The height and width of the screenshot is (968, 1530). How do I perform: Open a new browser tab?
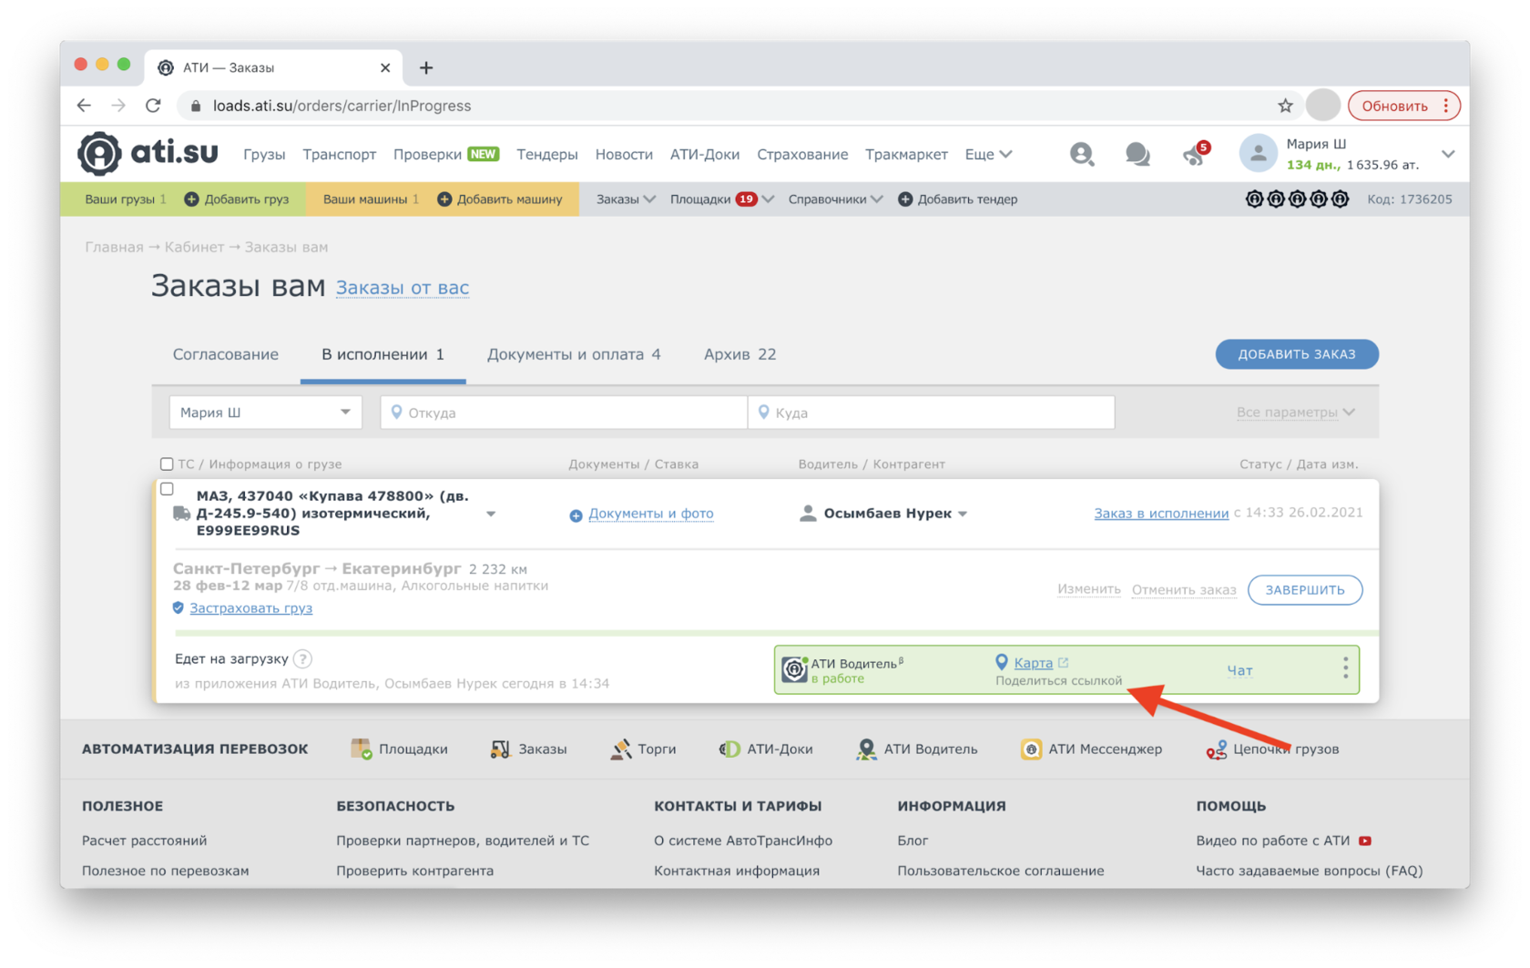425,67
